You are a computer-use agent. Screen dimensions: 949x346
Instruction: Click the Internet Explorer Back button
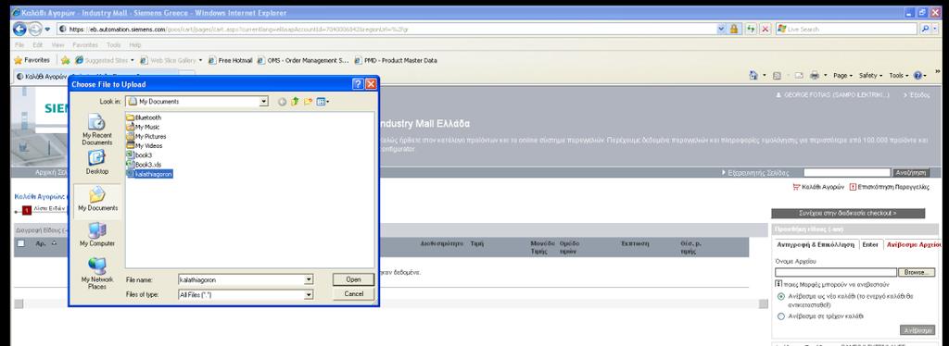click(x=19, y=29)
